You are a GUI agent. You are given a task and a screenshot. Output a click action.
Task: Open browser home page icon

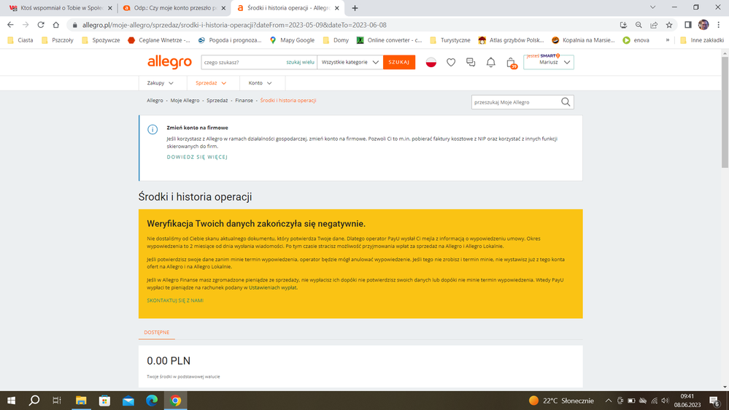coord(55,25)
